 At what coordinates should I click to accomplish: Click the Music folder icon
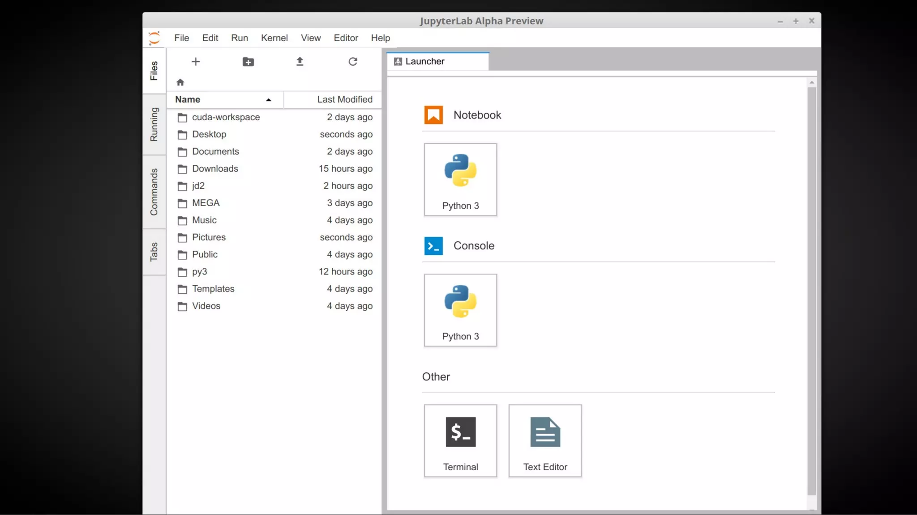tap(182, 220)
